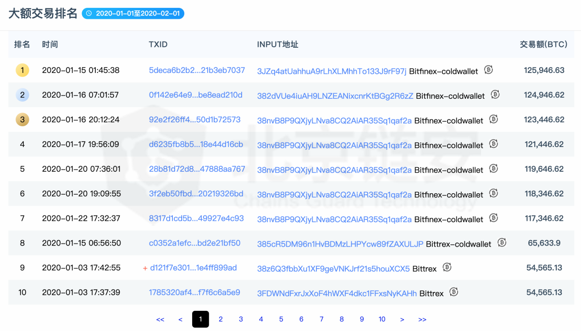Click the bitcoin icon in rank 9 row
Screen dimensions: 581x331
coord(447,267)
